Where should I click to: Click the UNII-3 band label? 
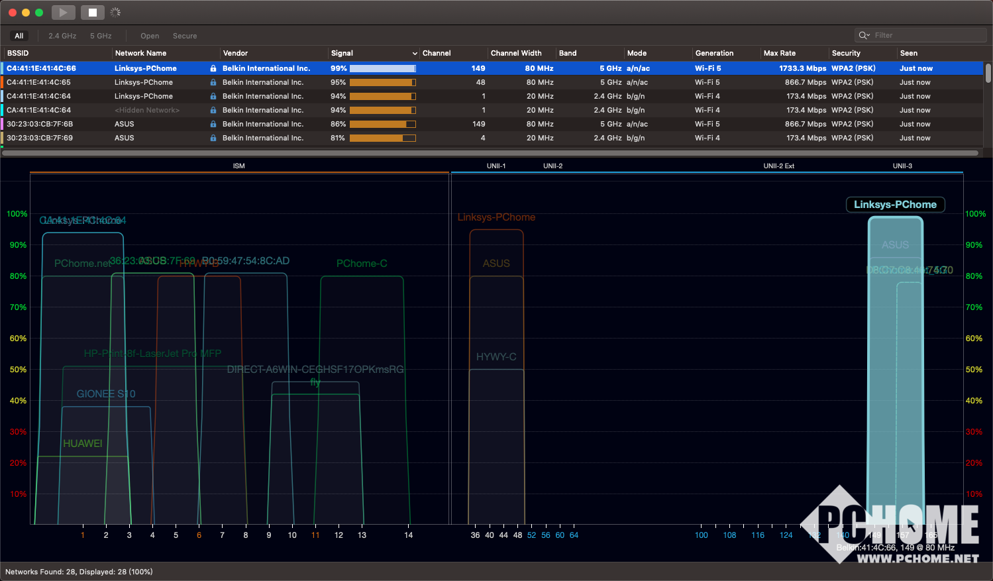coord(902,166)
